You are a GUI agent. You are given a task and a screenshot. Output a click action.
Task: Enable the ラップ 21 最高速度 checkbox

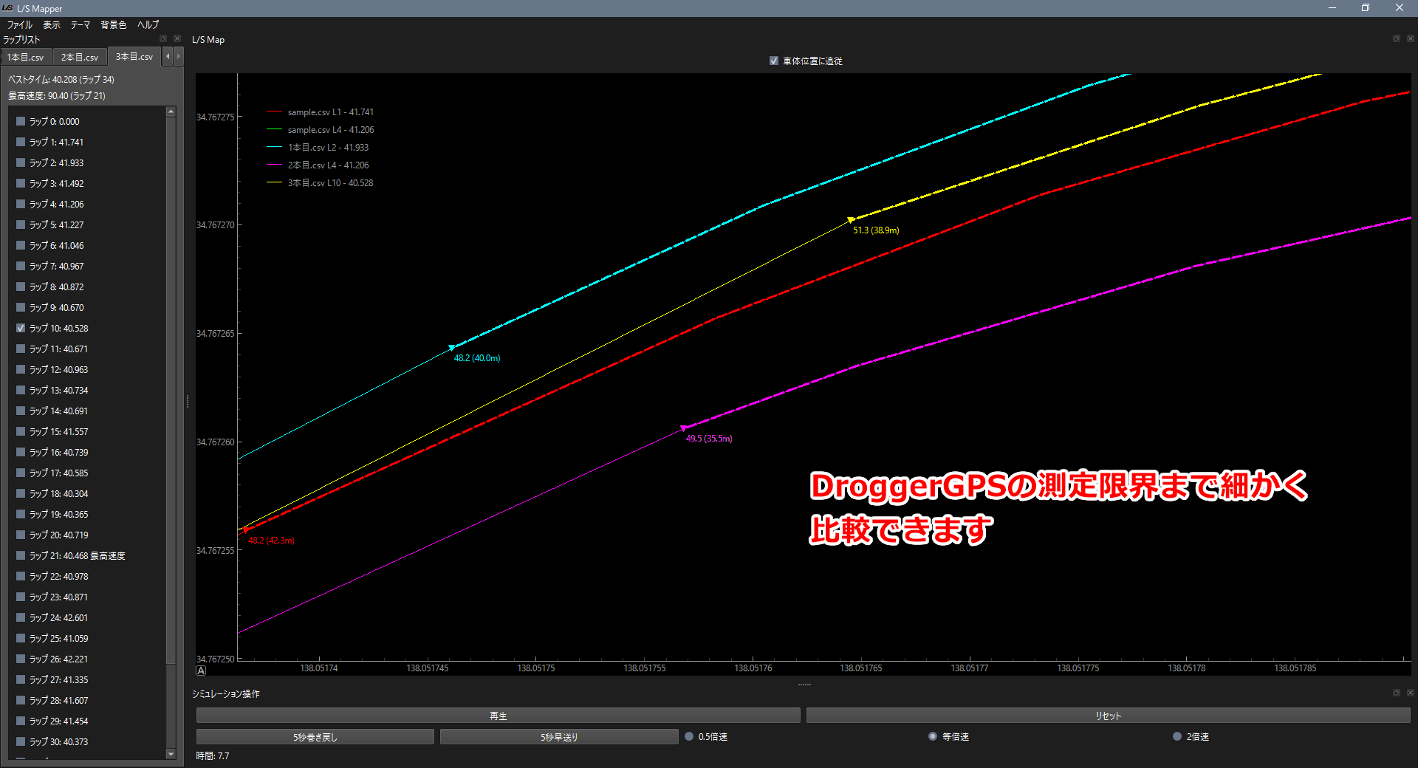click(x=21, y=555)
